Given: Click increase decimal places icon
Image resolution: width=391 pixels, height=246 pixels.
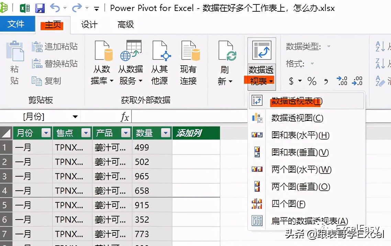Looking at the screenshot, I should 342,81.
